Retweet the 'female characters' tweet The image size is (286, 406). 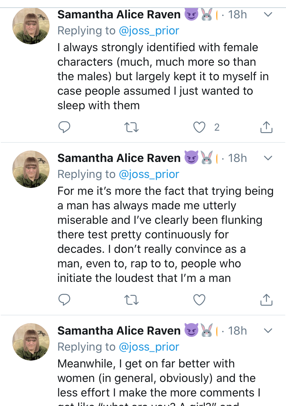click(x=131, y=128)
